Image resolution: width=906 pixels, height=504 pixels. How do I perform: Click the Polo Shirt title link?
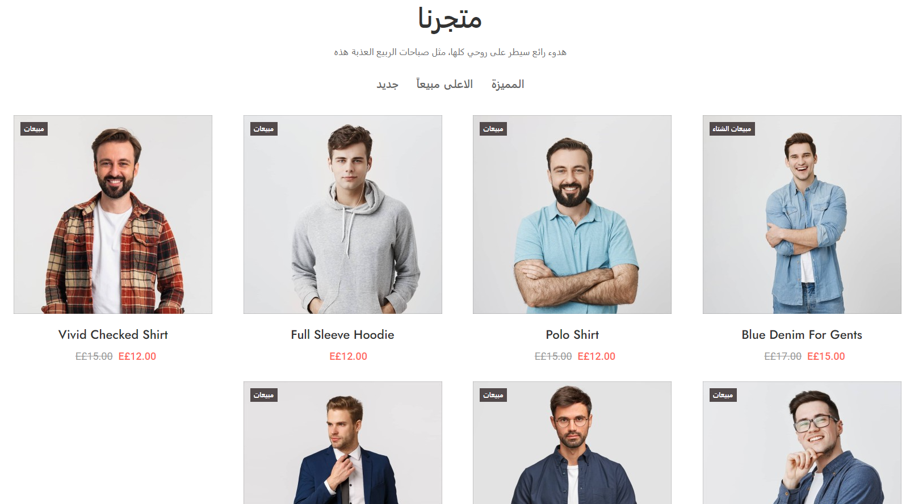pos(572,335)
